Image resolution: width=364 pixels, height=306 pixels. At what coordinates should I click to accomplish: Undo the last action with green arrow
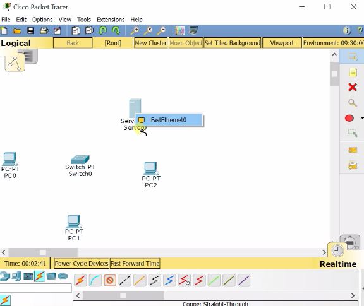[102, 30]
